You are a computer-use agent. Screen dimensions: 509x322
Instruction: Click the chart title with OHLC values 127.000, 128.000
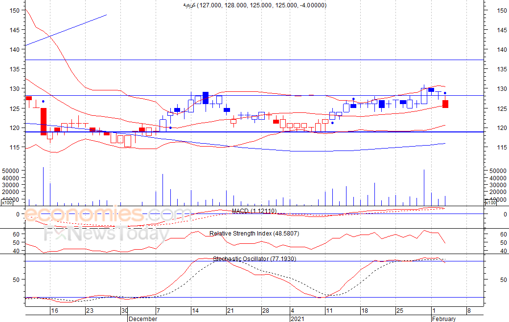[x=255, y=5]
